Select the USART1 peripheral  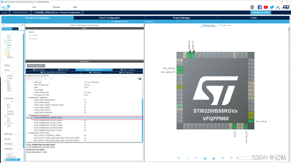[10, 124]
